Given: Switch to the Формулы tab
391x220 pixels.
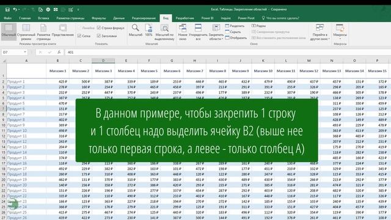Looking at the screenshot, I should (99, 18).
